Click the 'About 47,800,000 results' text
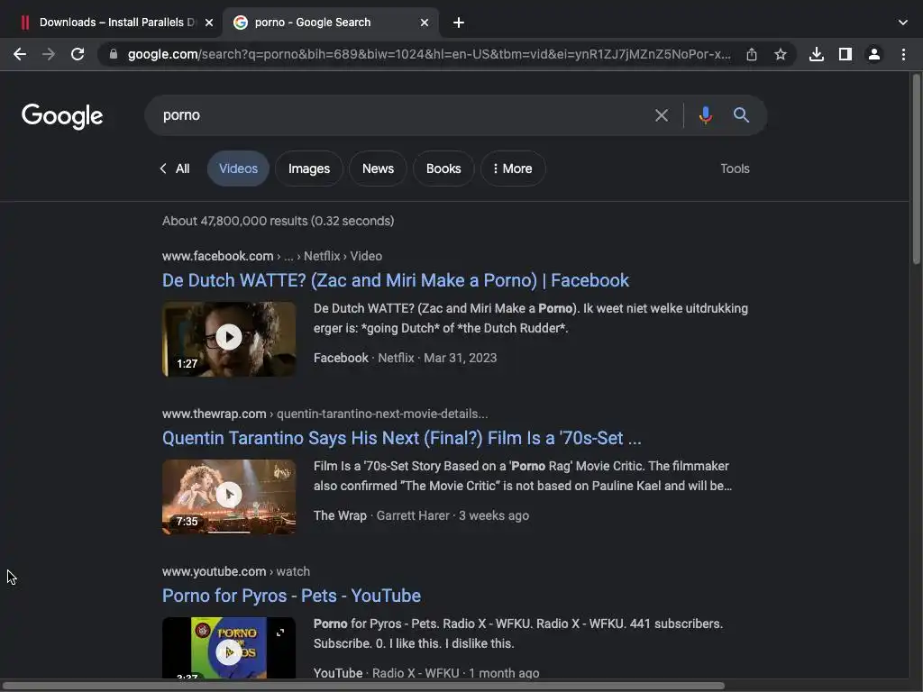 pyautogui.click(x=278, y=222)
